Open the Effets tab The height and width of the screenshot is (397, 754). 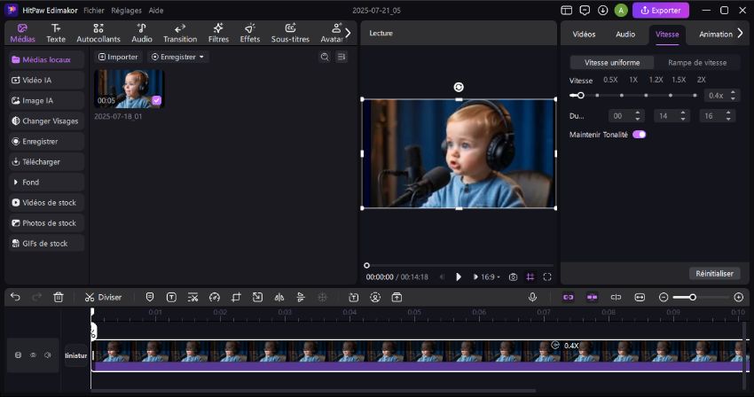tap(250, 33)
